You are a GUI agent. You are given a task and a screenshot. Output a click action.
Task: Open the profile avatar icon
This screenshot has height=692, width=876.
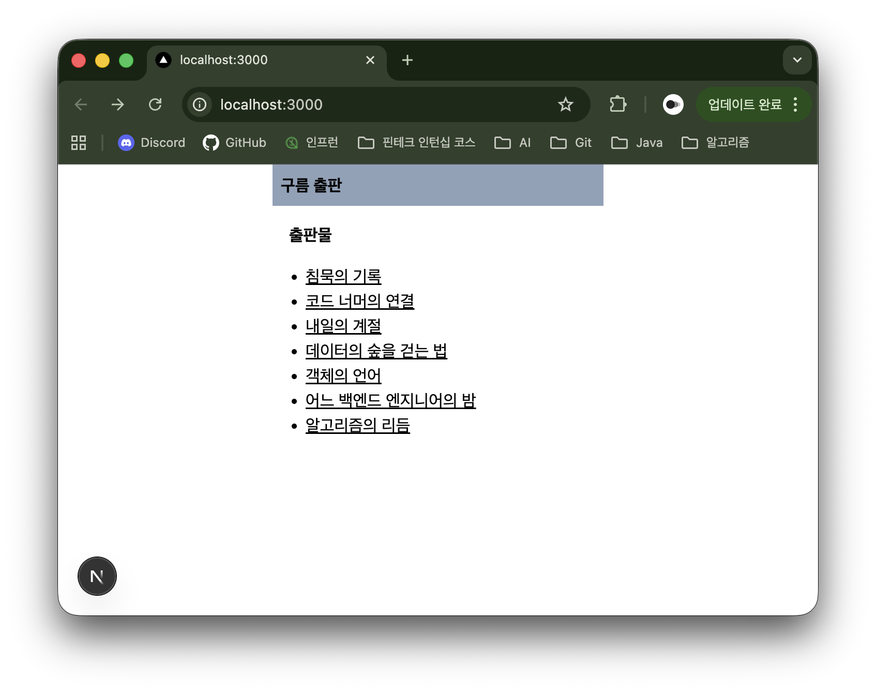673,104
